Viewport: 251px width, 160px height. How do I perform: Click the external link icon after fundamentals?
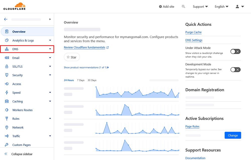click(108, 47)
